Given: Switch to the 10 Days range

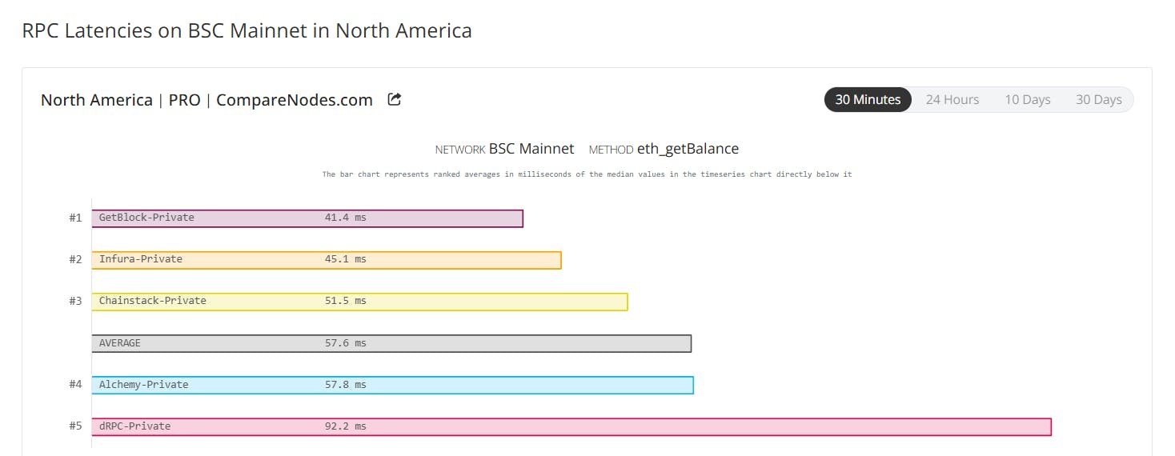Looking at the screenshot, I should click(1028, 100).
